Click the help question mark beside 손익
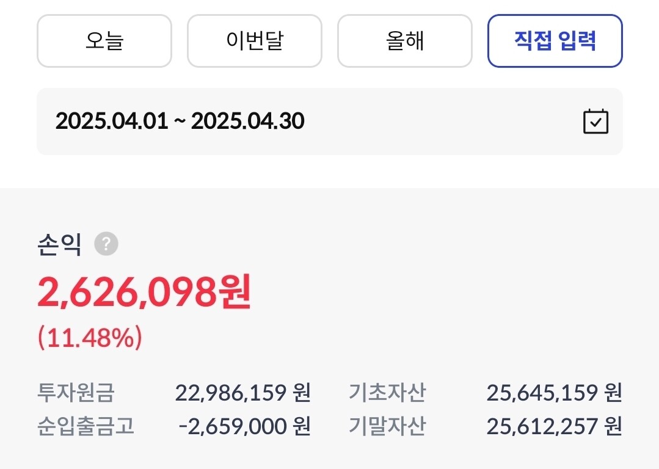This screenshot has height=469, width=659. click(x=106, y=245)
